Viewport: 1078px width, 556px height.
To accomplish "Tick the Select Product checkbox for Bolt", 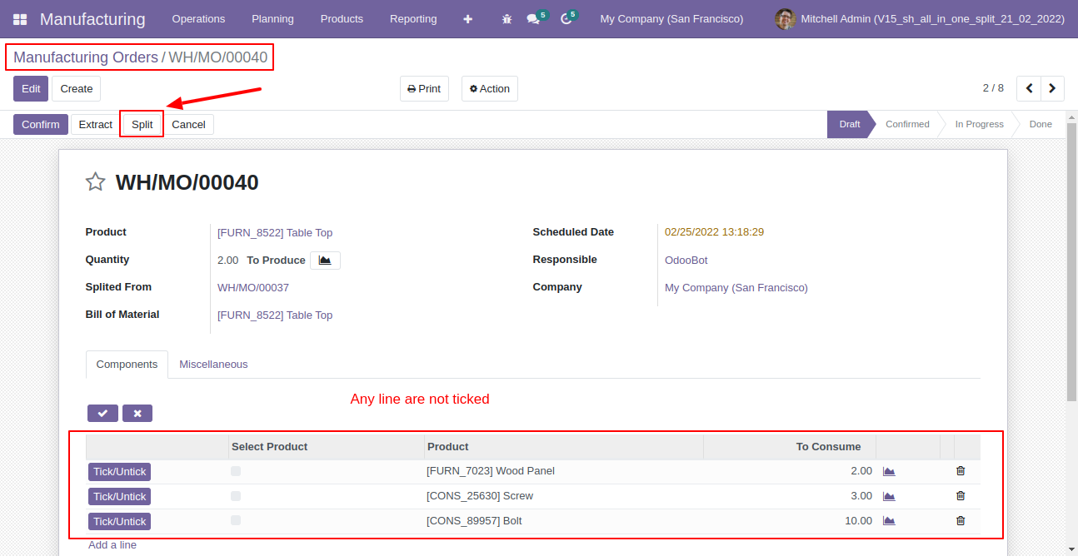I will coord(236,521).
